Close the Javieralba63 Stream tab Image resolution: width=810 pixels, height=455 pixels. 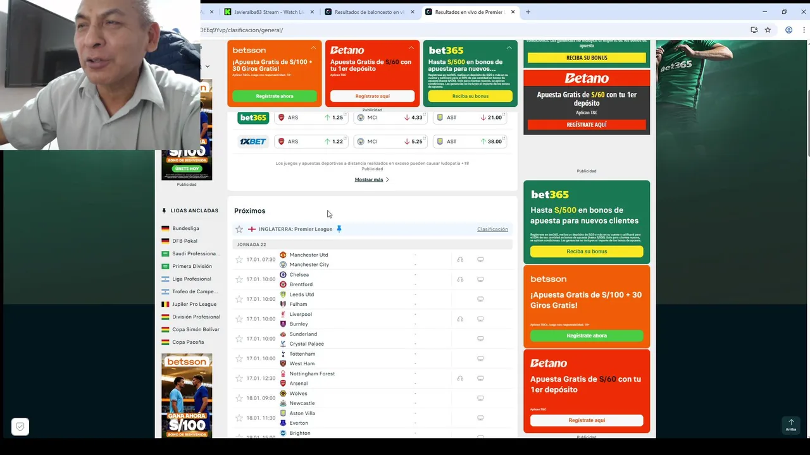[x=312, y=12]
